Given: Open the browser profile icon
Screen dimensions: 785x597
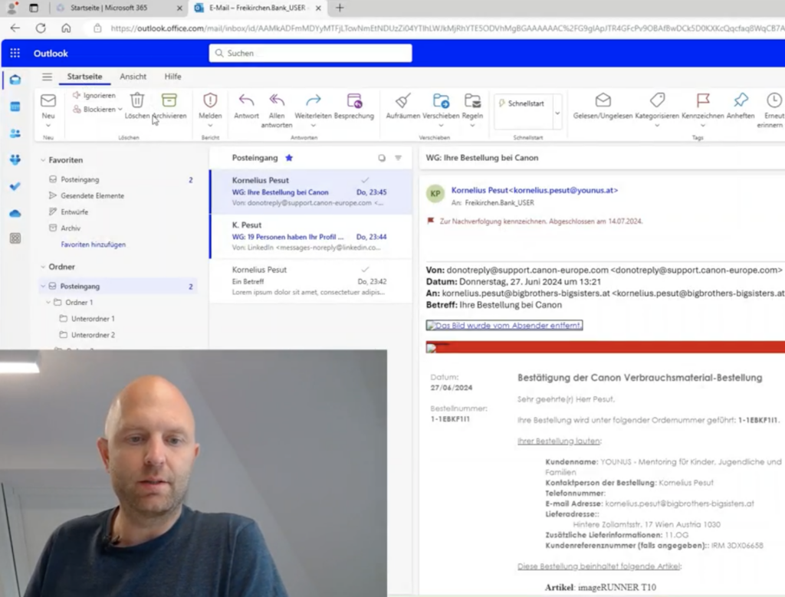Looking at the screenshot, I should 11,8.
